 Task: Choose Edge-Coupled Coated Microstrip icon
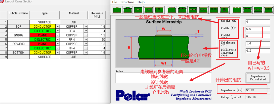pos(182,10)
